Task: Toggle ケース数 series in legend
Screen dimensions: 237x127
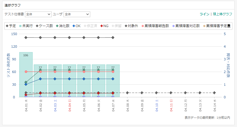Action: click(x=44, y=26)
